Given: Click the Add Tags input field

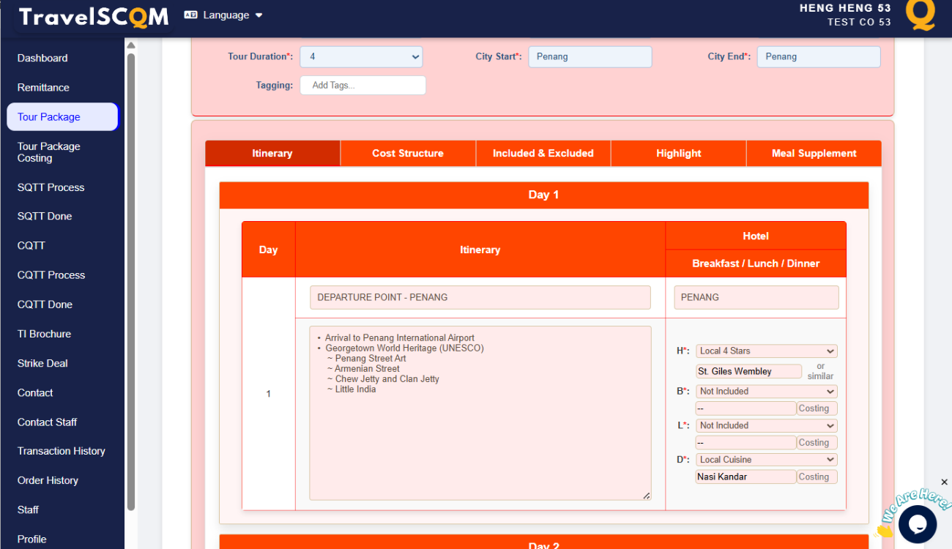Looking at the screenshot, I should tap(362, 86).
